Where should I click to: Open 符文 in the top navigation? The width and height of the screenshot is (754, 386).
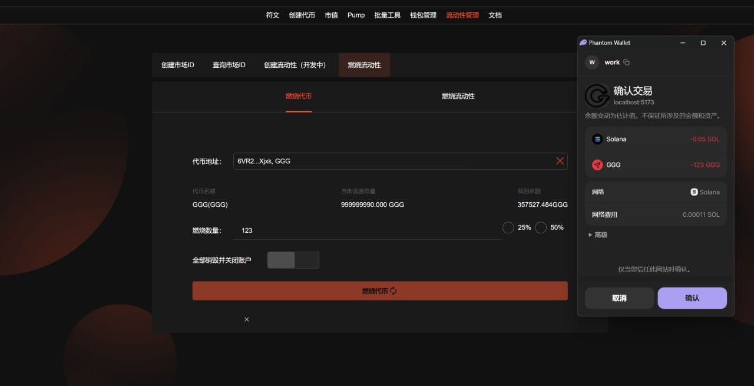point(273,15)
